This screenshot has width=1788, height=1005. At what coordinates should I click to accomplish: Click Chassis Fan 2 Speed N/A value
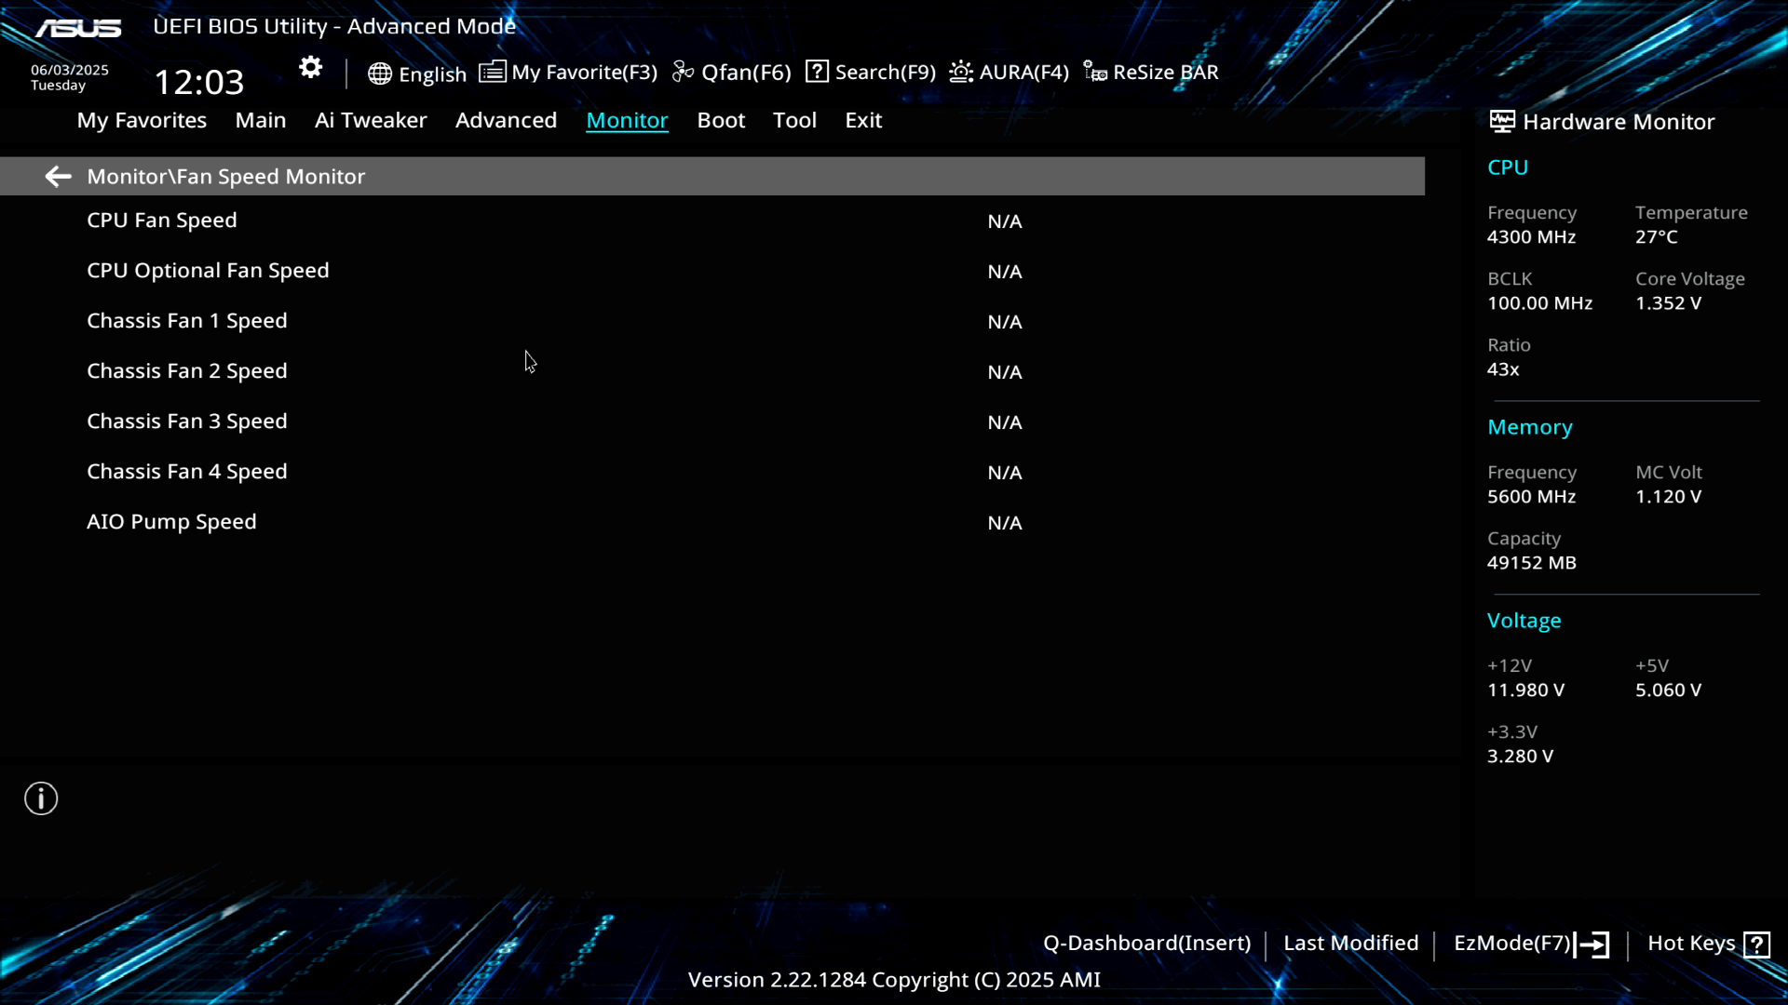coord(1004,372)
